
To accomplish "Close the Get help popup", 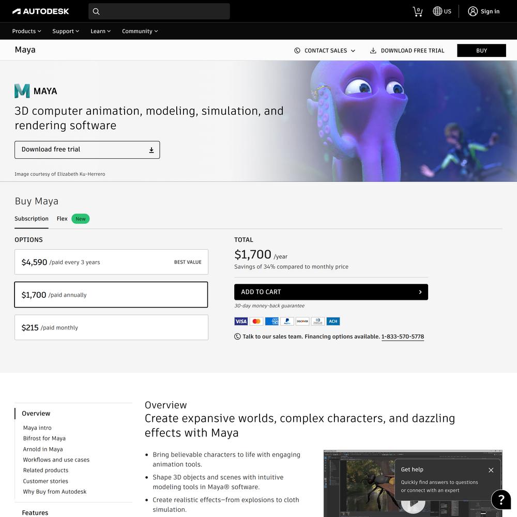I will [x=491, y=470].
